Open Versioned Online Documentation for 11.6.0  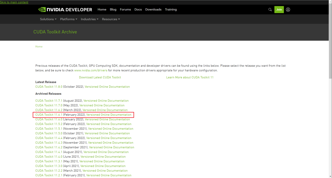[x=107, y=119]
